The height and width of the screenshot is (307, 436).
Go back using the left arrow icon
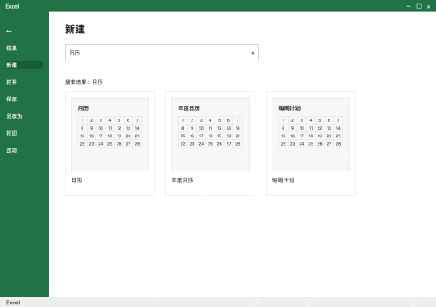tap(9, 31)
